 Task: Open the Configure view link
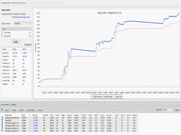click(x=28, y=44)
